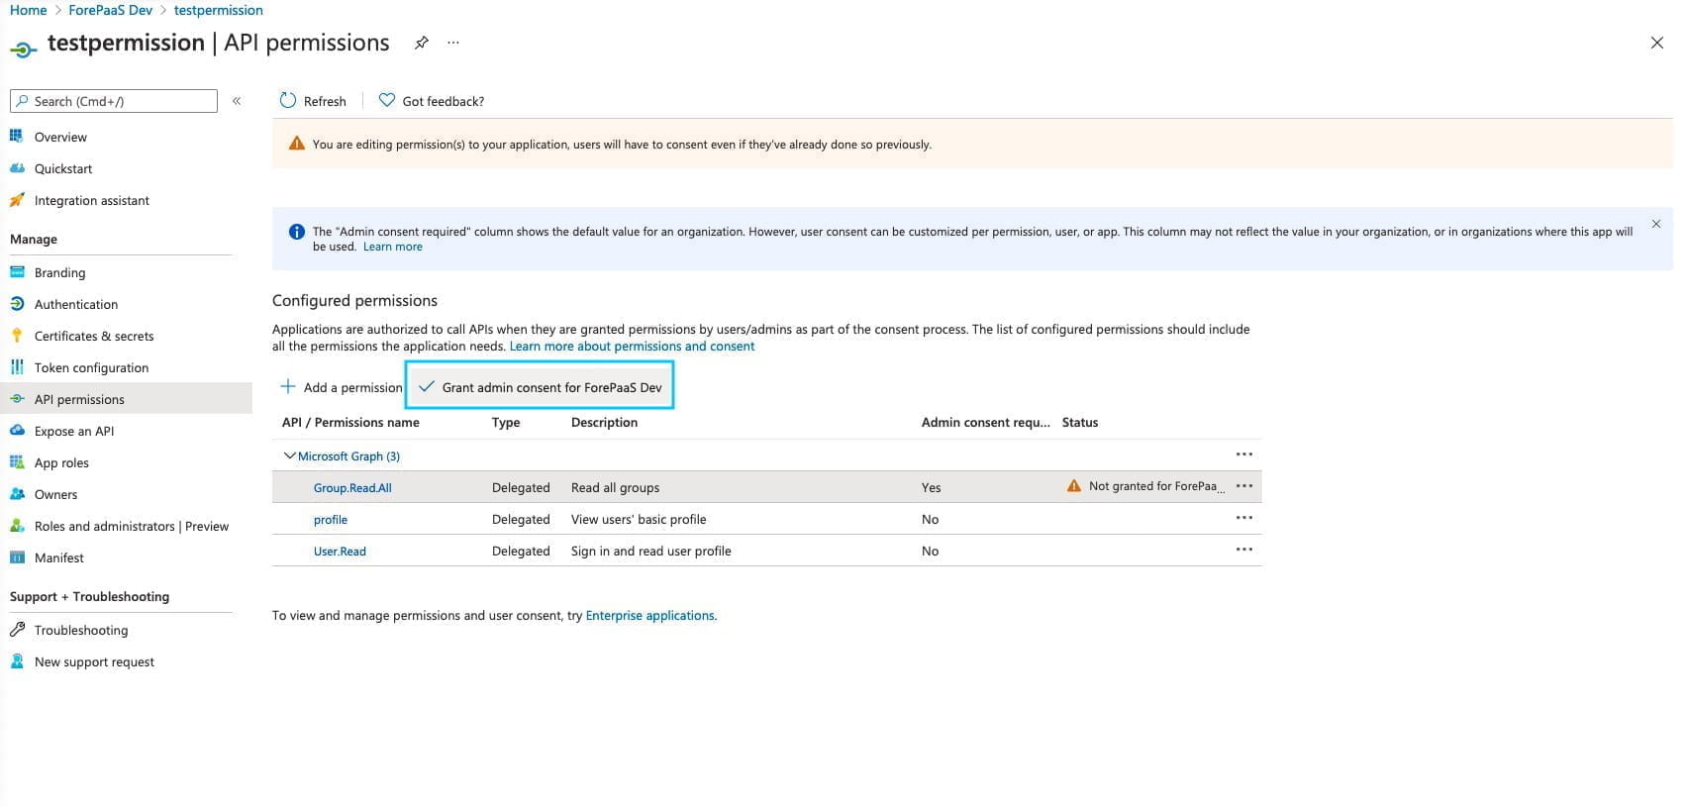Click the Overview grid icon in sidebar
Image resolution: width=1688 pixels, height=807 pixels.
(17, 137)
